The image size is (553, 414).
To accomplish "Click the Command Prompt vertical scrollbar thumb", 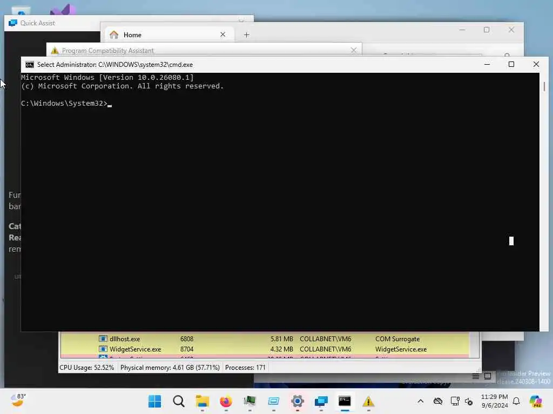I will (x=544, y=86).
